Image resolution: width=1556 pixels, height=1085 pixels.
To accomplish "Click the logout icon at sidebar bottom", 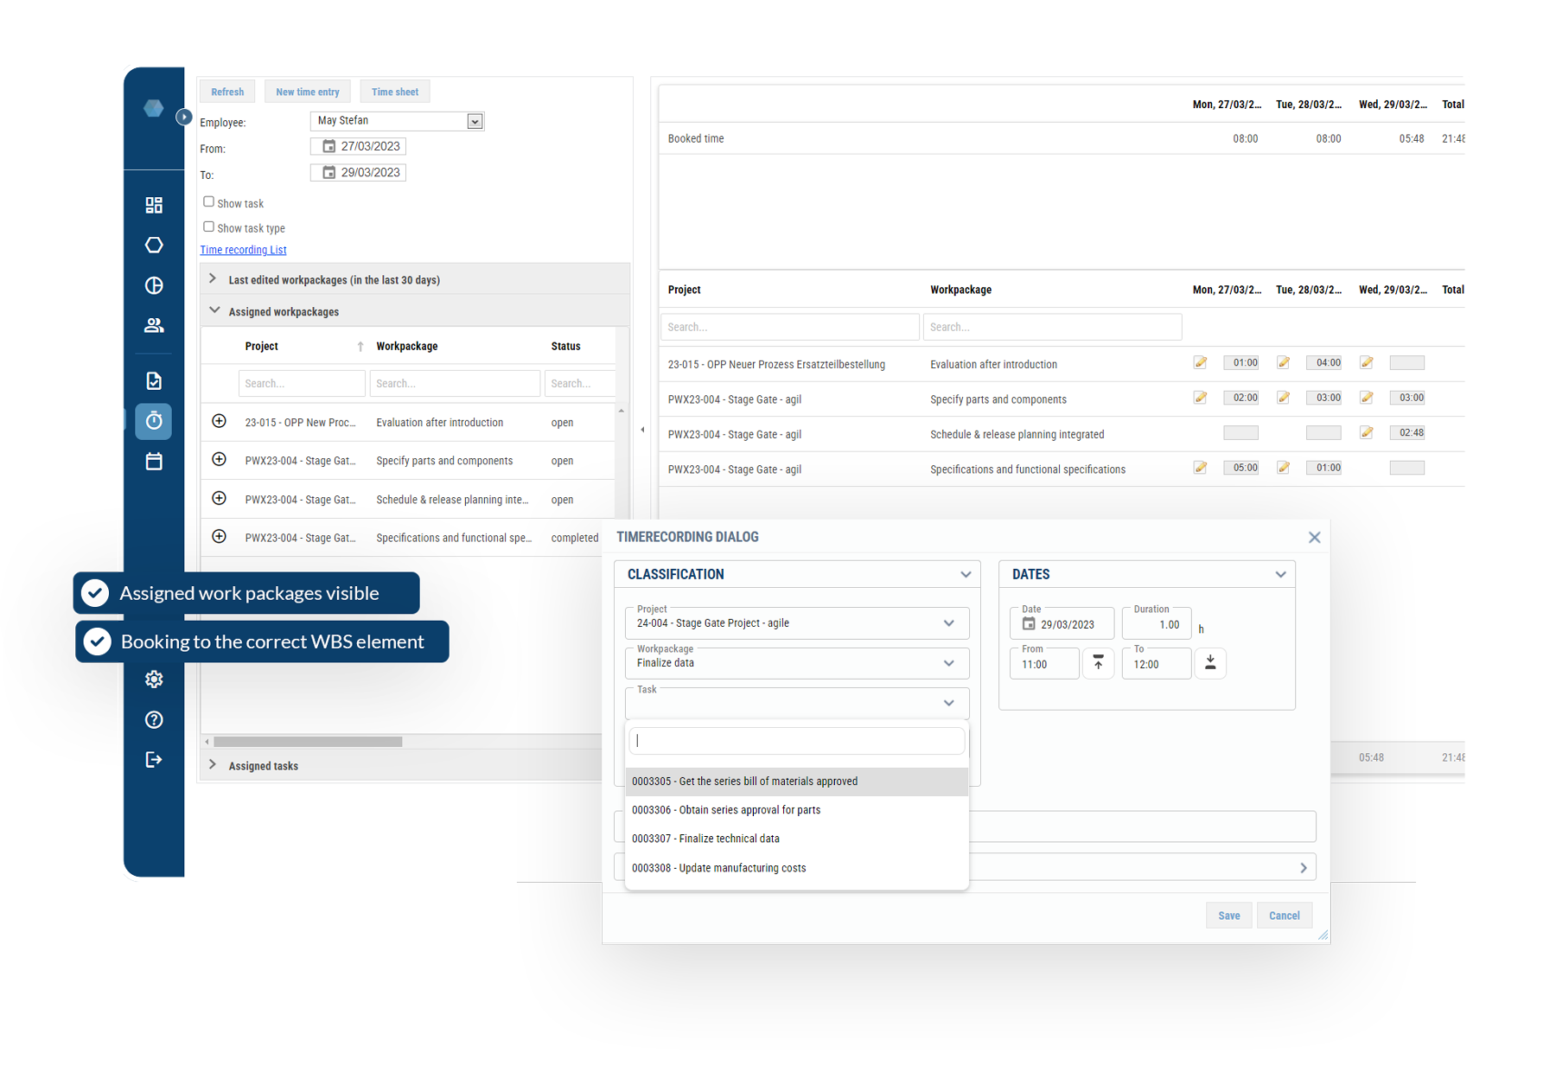I will (154, 759).
